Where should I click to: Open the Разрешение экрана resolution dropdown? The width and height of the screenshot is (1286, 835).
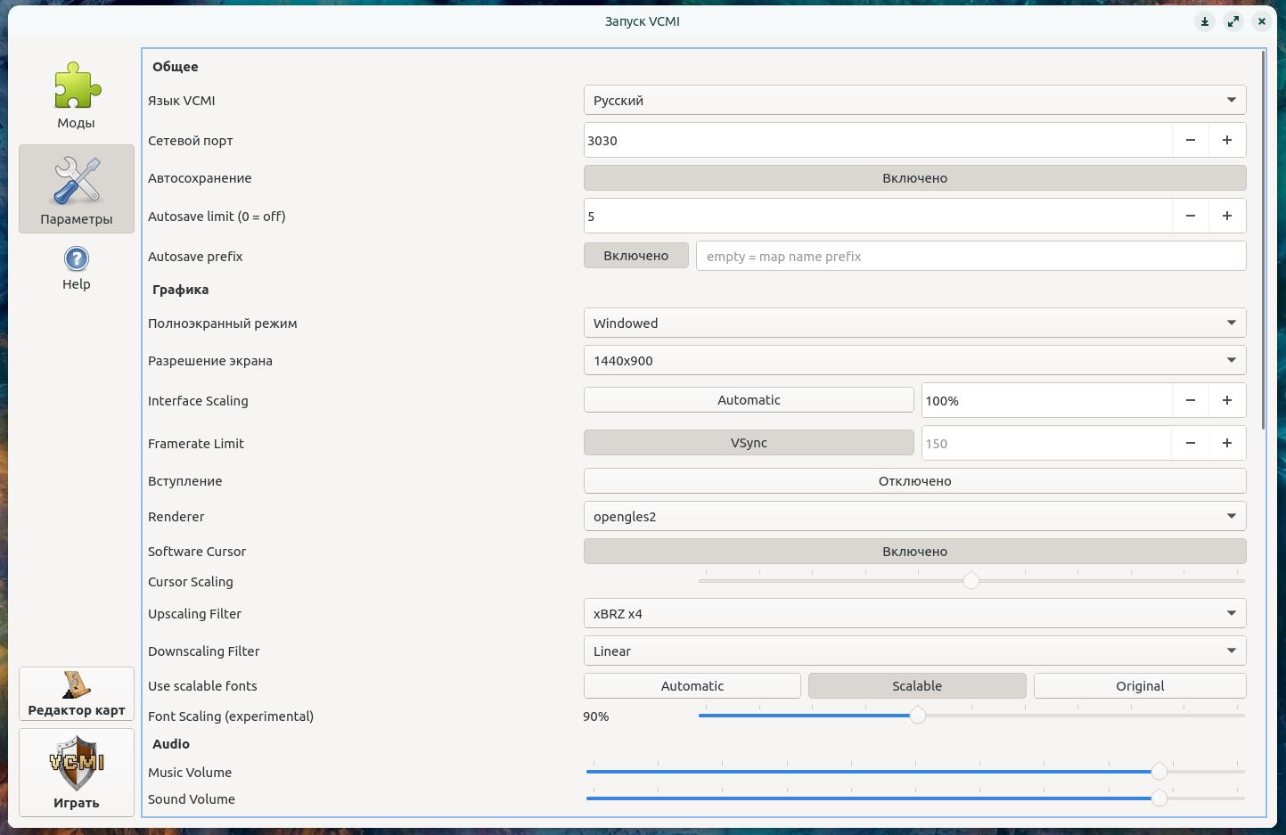click(x=914, y=361)
